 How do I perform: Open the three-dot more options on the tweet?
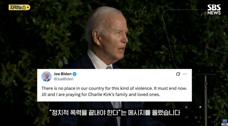[185, 74]
